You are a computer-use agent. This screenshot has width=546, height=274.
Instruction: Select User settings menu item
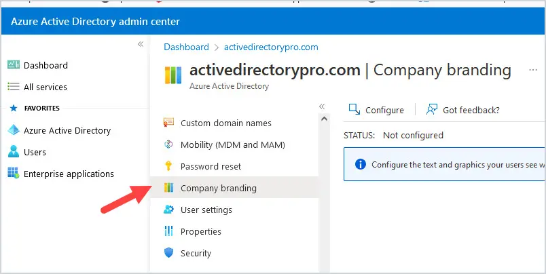234,210
